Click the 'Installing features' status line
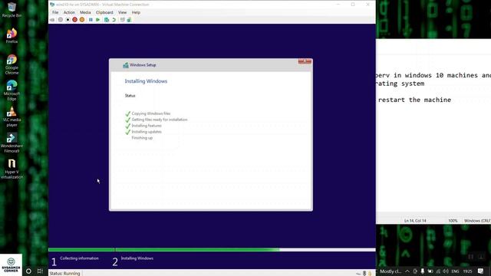 147,126
